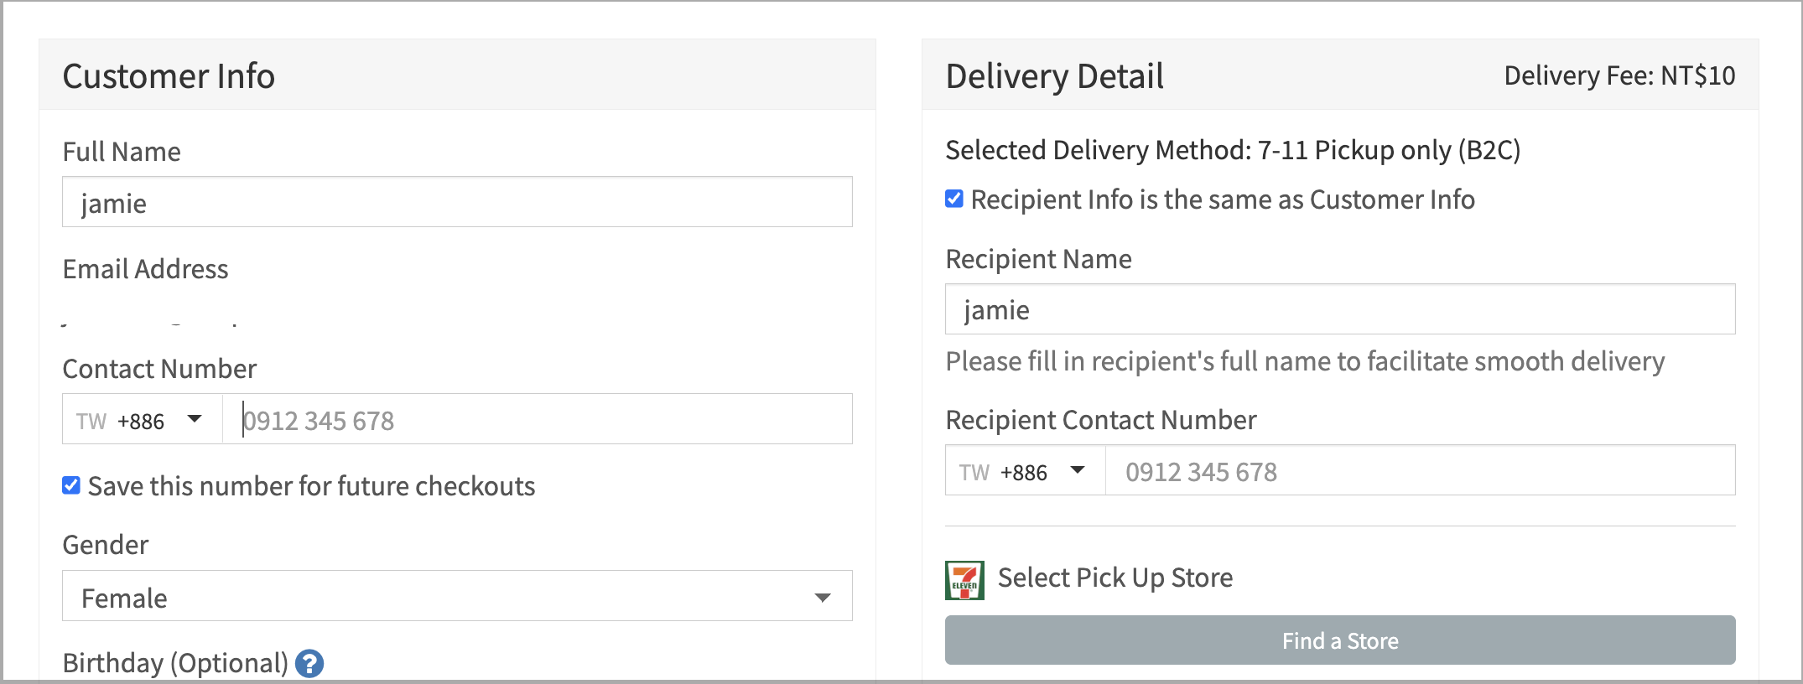Image resolution: width=1803 pixels, height=684 pixels.
Task: Click the Delivery Fee NT$10 text
Action: 1619,75
